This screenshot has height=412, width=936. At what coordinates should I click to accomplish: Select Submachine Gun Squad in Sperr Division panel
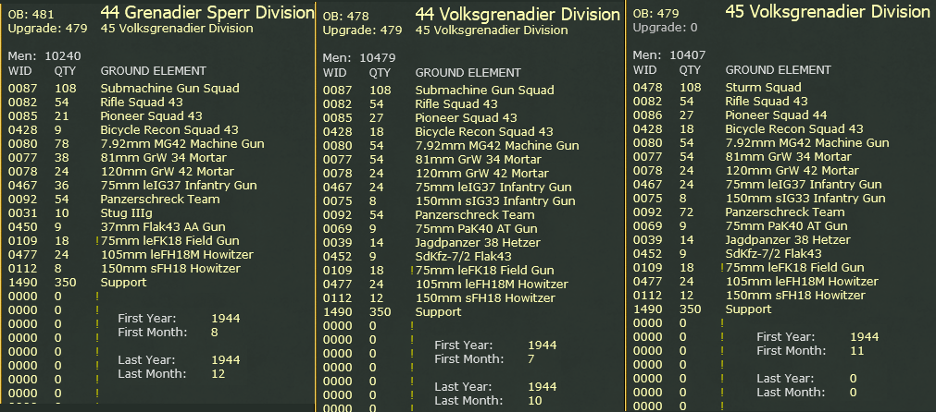(x=169, y=88)
